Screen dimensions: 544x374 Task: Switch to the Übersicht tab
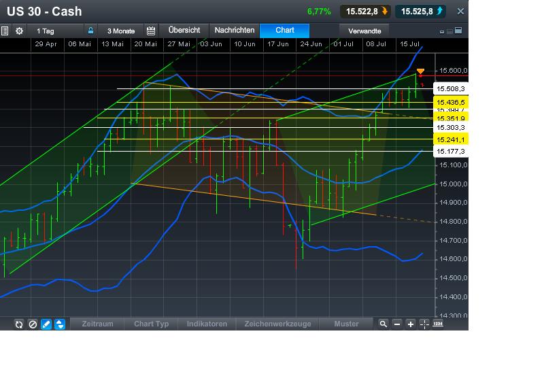(x=184, y=30)
